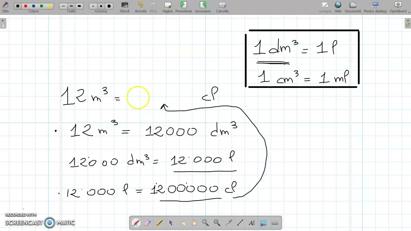The width and height of the screenshot is (411, 231).
Task: Redo with the Rifai button
Action: 153,7
